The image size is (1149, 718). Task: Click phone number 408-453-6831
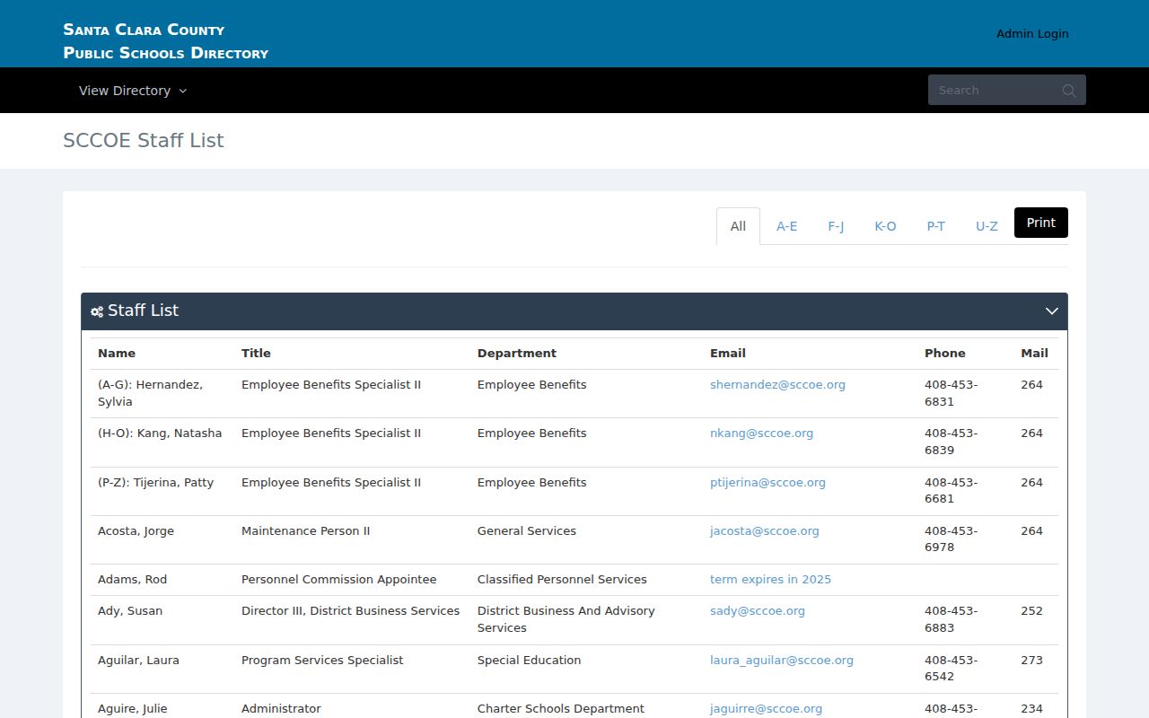pos(951,393)
